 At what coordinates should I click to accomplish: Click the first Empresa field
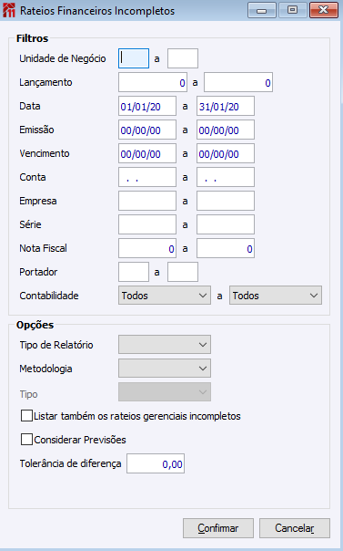[x=147, y=201]
